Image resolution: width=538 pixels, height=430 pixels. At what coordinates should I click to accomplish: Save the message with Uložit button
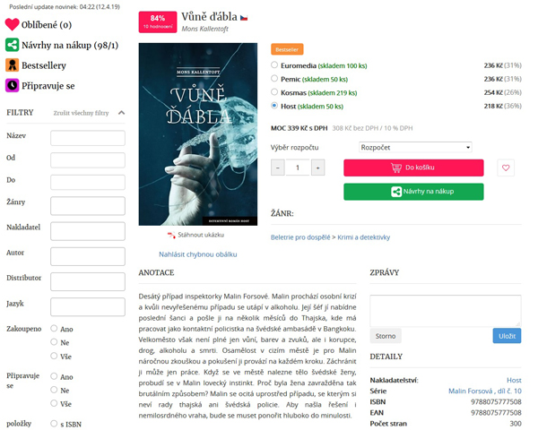(x=507, y=336)
